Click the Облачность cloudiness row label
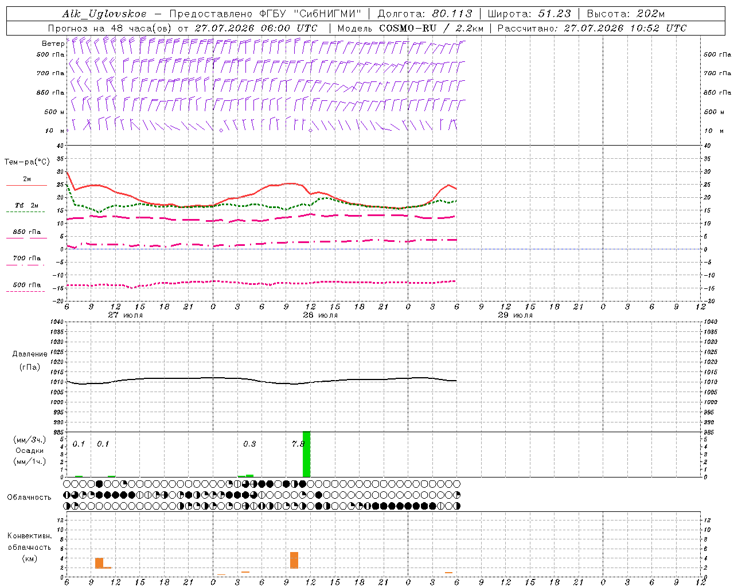The height and width of the screenshot is (587, 734). pyautogui.click(x=29, y=497)
